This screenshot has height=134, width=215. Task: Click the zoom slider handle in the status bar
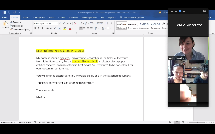click(197, 122)
